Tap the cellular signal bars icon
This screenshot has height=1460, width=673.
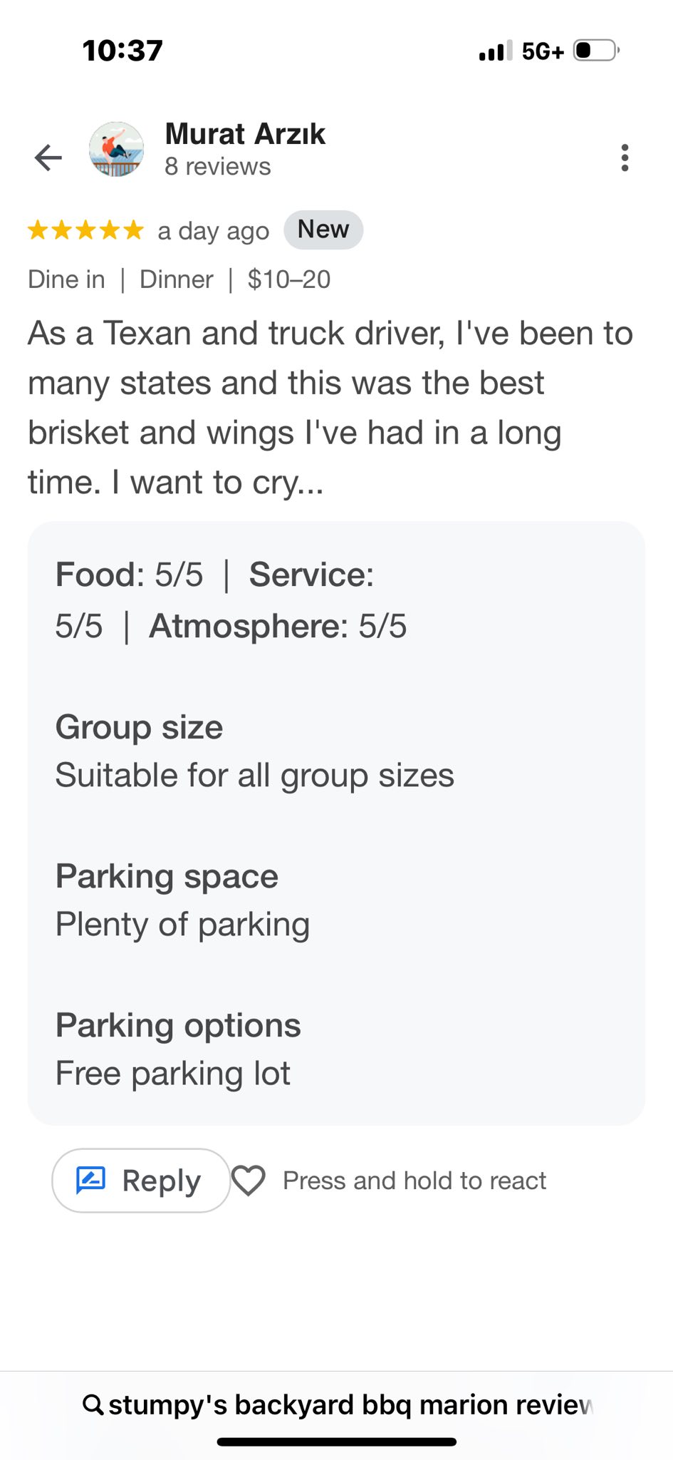pyautogui.click(x=496, y=51)
